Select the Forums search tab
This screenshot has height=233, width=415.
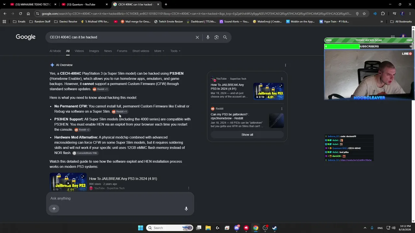coord(122,51)
